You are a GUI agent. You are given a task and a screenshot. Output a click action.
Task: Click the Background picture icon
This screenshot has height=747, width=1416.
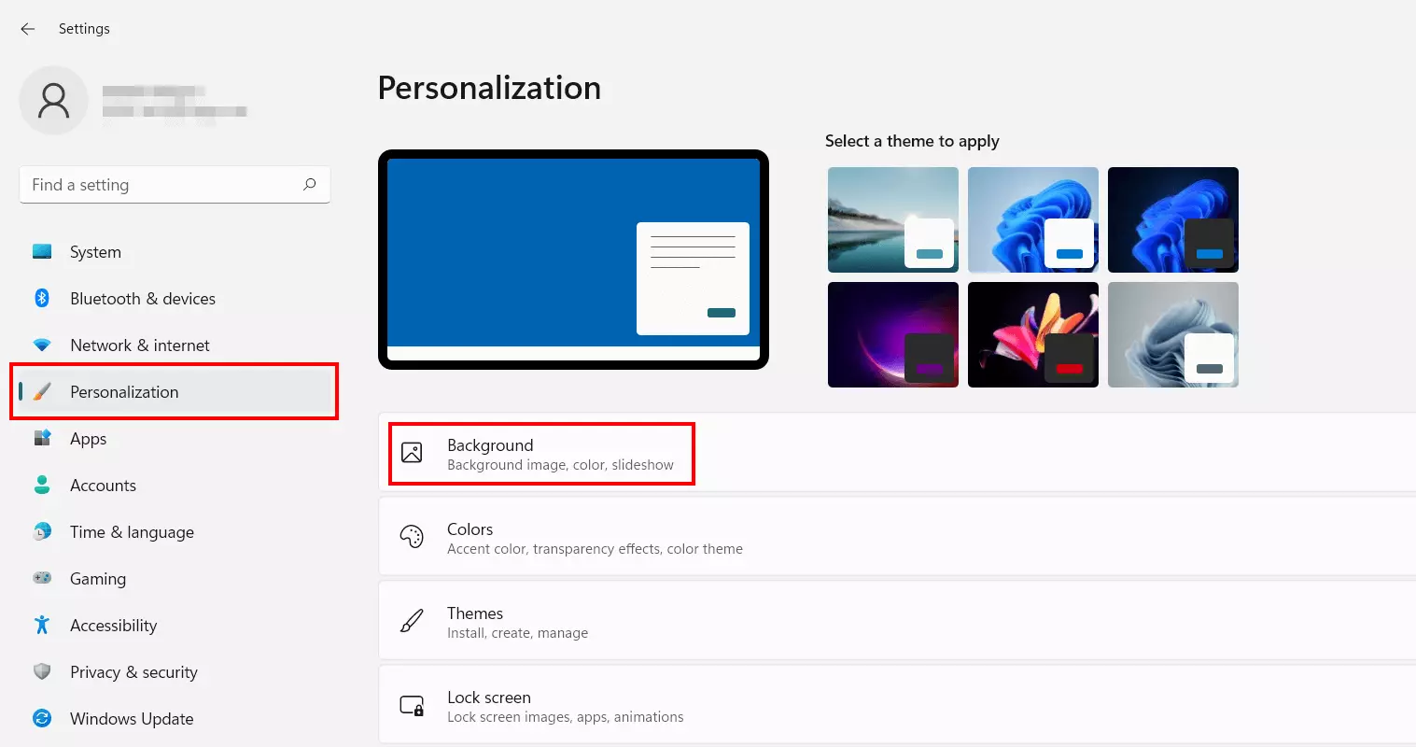412,453
